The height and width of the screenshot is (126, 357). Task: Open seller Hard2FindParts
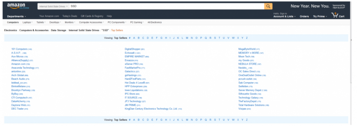pos(133,79)
